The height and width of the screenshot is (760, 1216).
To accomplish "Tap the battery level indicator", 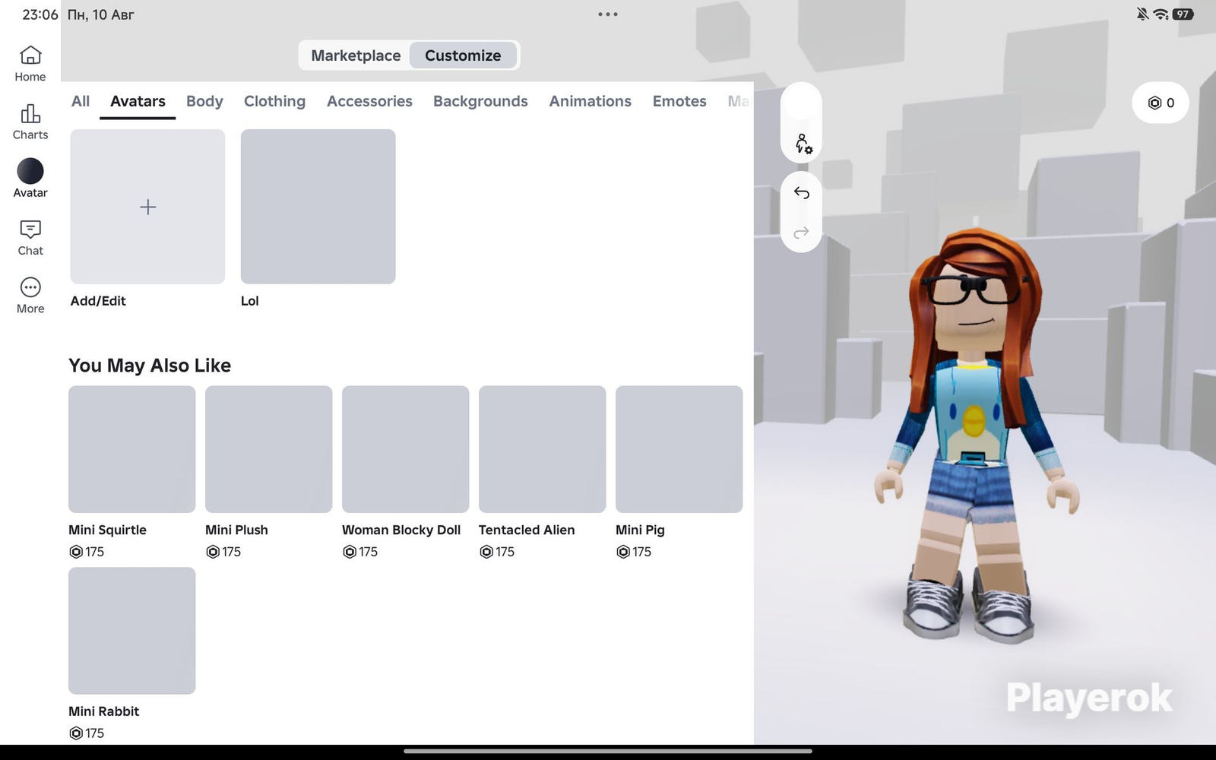I will (1183, 14).
